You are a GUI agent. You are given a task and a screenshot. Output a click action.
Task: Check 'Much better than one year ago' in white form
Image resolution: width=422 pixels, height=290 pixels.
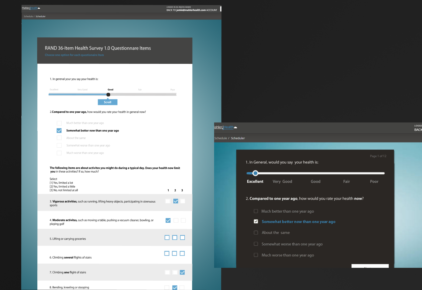[x=59, y=123]
